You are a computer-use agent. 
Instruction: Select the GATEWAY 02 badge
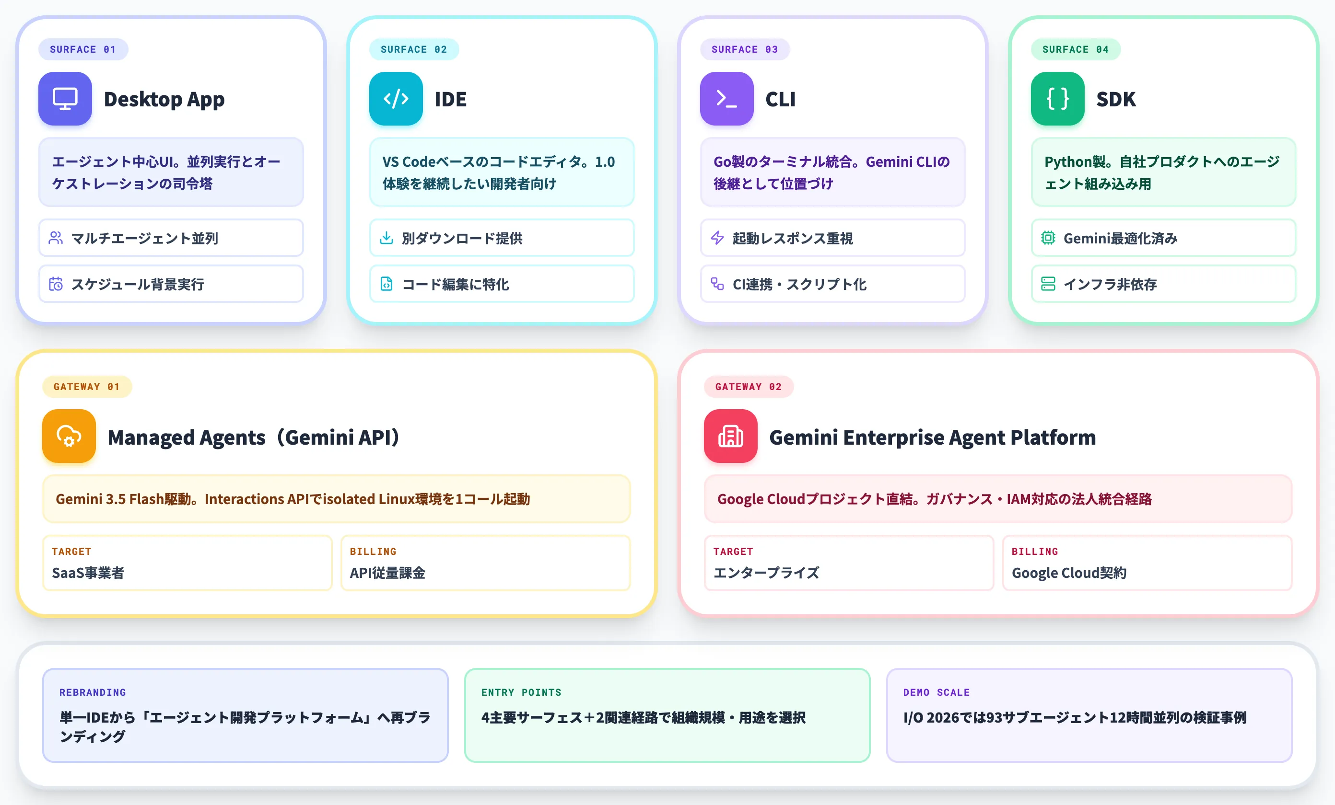(x=748, y=387)
